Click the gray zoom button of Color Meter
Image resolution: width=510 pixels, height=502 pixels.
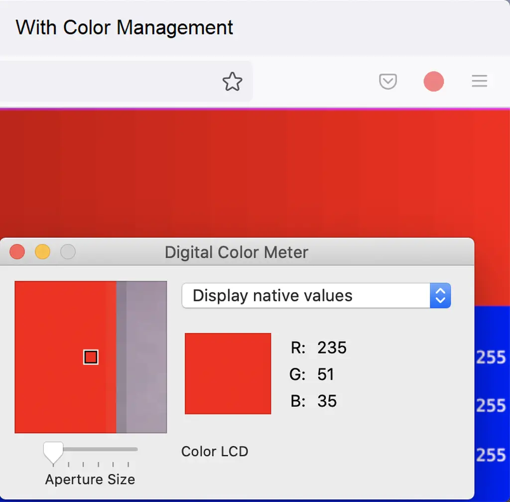point(68,252)
